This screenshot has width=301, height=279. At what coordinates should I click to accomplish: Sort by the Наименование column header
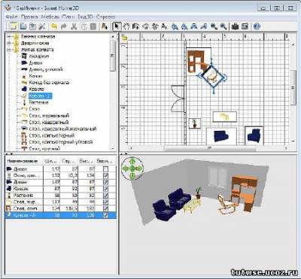pos(23,161)
